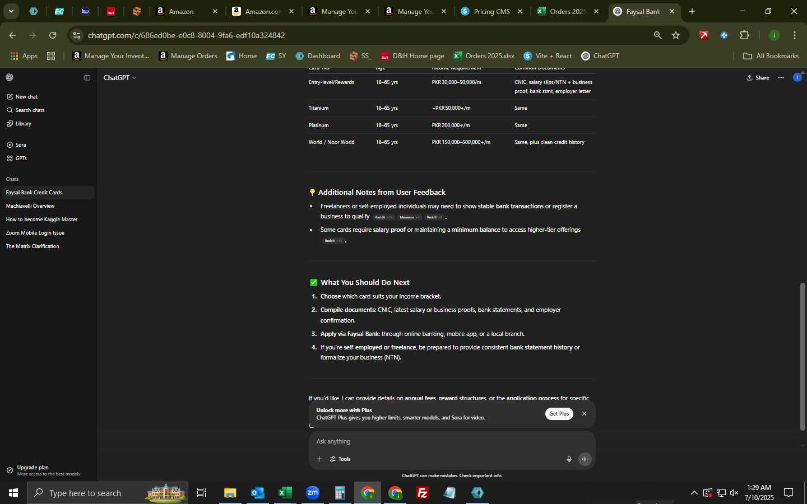This screenshot has height=504, width=807.
Task: Open the browser zoom magnifier icon
Action: click(x=657, y=35)
